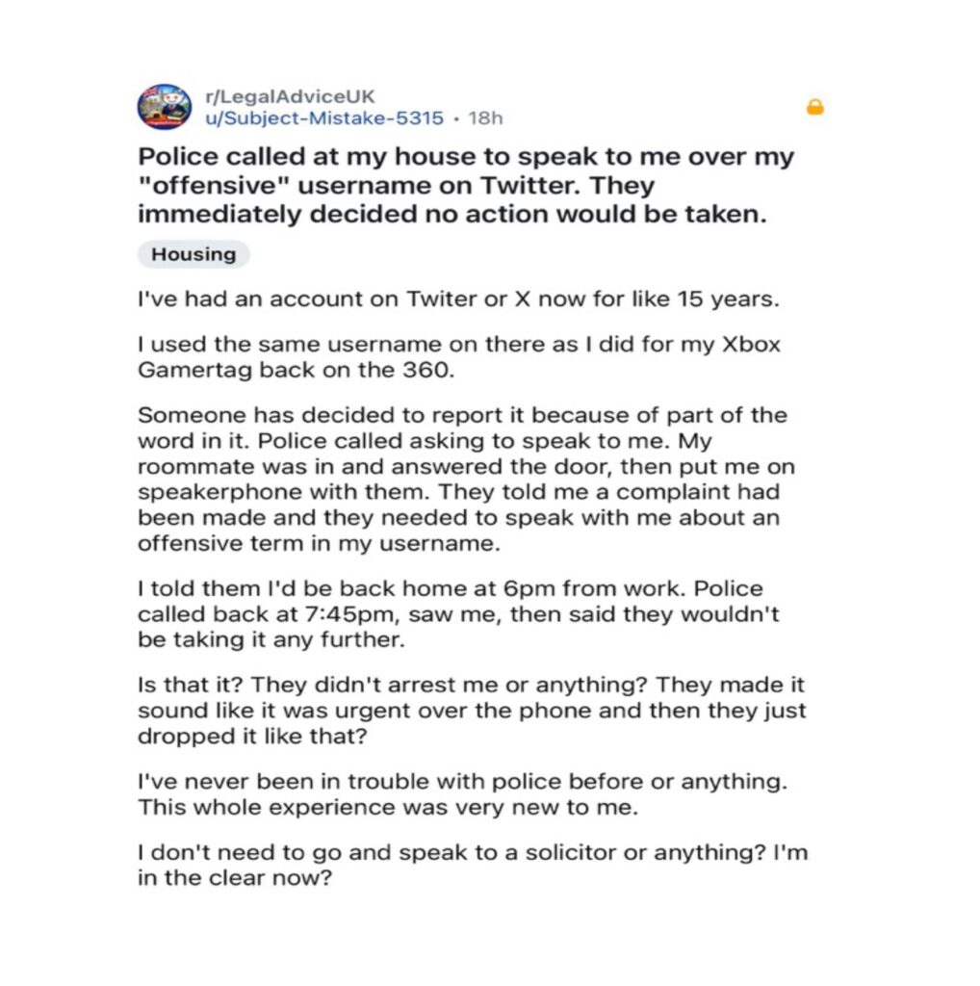Click the 'never been in trouble' paragraph

tap(462, 794)
